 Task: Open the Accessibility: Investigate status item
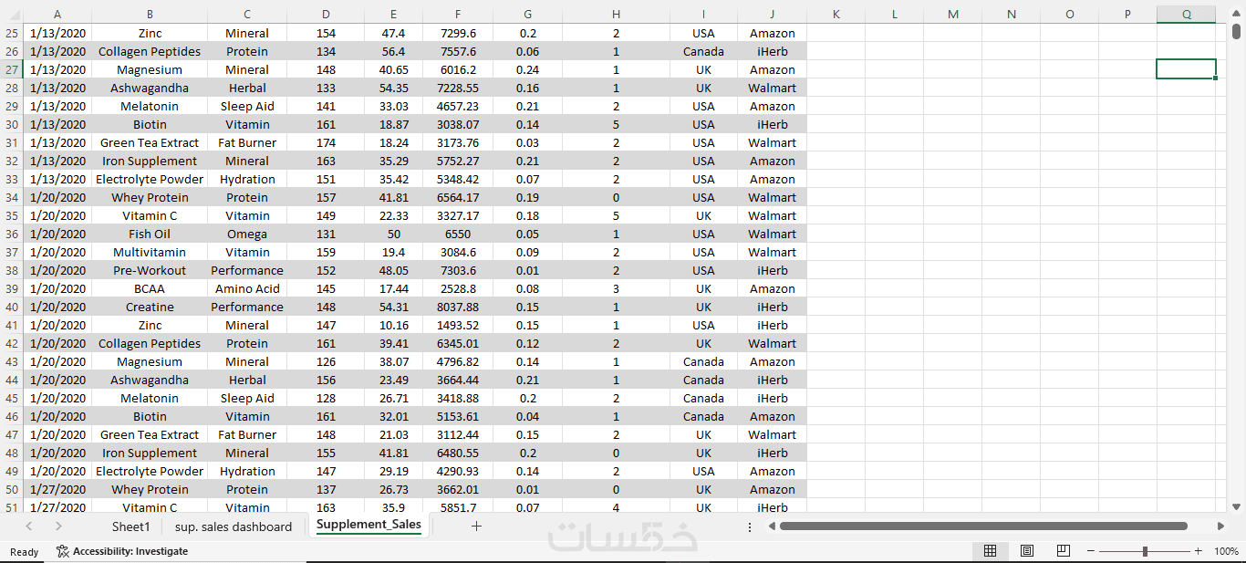coord(122,551)
